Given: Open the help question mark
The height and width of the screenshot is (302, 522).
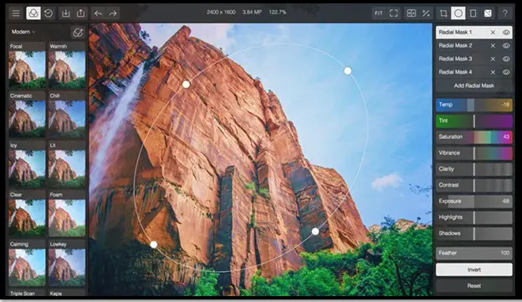Looking at the screenshot, I should (x=505, y=13).
